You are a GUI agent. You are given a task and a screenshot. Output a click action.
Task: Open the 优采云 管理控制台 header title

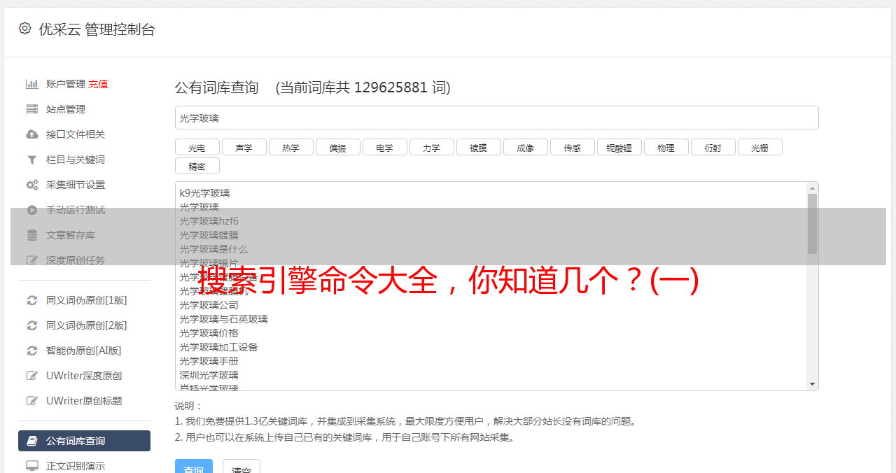point(97,29)
